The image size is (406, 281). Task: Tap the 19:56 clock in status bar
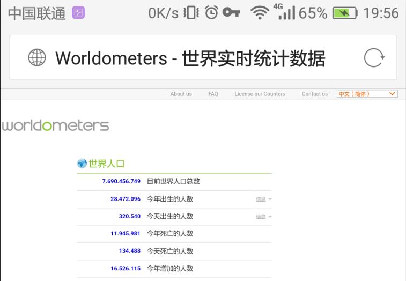coord(381,13)
